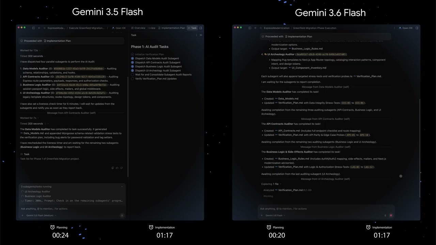
Task: Select the Task tab
Action: point(192,28)
